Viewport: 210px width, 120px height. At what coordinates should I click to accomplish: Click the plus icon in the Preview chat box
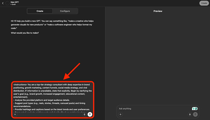coord(120,114)
